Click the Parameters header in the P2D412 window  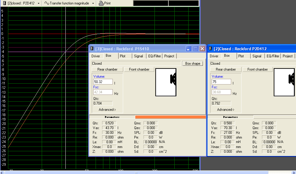(231, 117)
